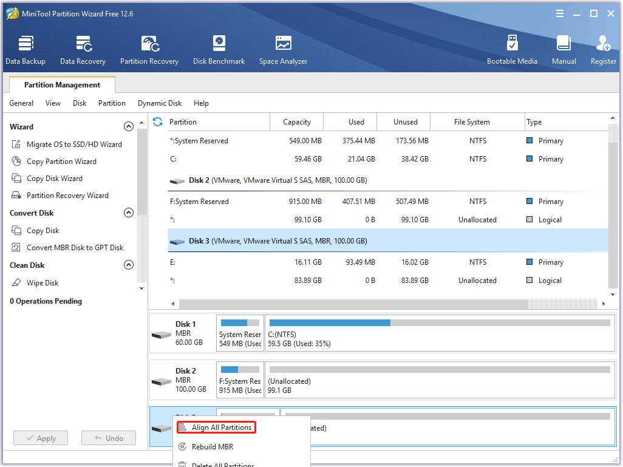Click the Partition Recovery Wizard icon
Image resolution: width=623 pixels, height=467 pixels.
pyautogui.click(x=16, y=195)
